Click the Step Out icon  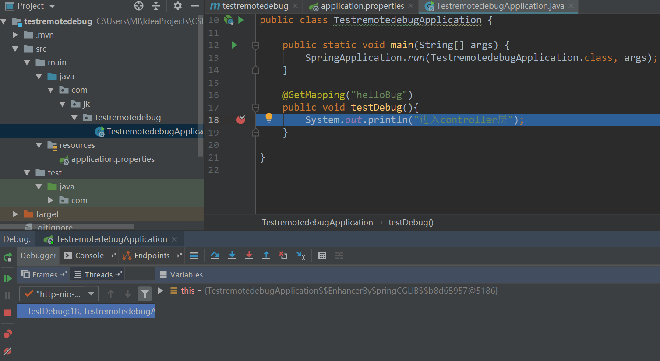point(266,256)
